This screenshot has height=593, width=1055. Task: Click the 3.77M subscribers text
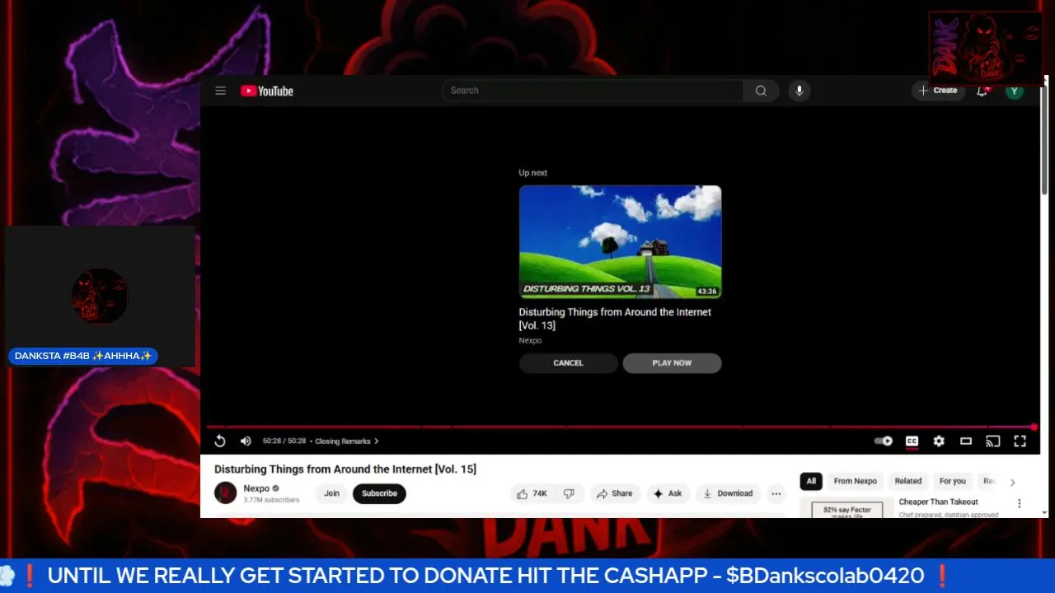pyautogui.click(x=271, y=500)
